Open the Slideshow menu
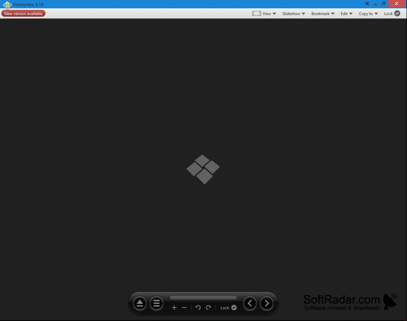Screen dimensions: 407x321 [x=291, y=13]
